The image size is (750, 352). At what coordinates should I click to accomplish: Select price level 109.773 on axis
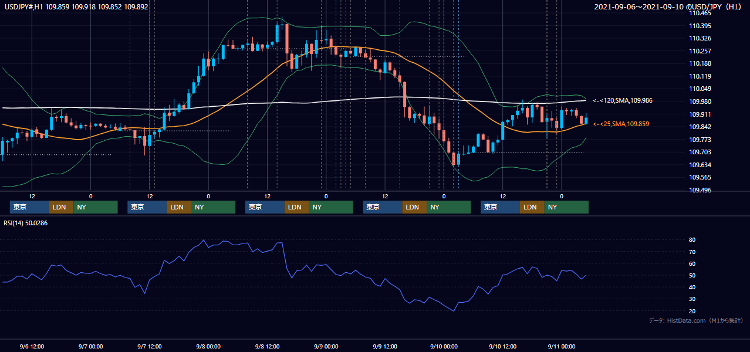[x=700, y=140]
